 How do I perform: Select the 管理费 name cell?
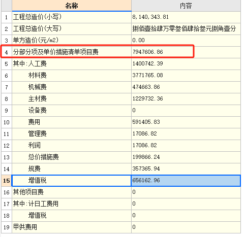coord(72,134)
